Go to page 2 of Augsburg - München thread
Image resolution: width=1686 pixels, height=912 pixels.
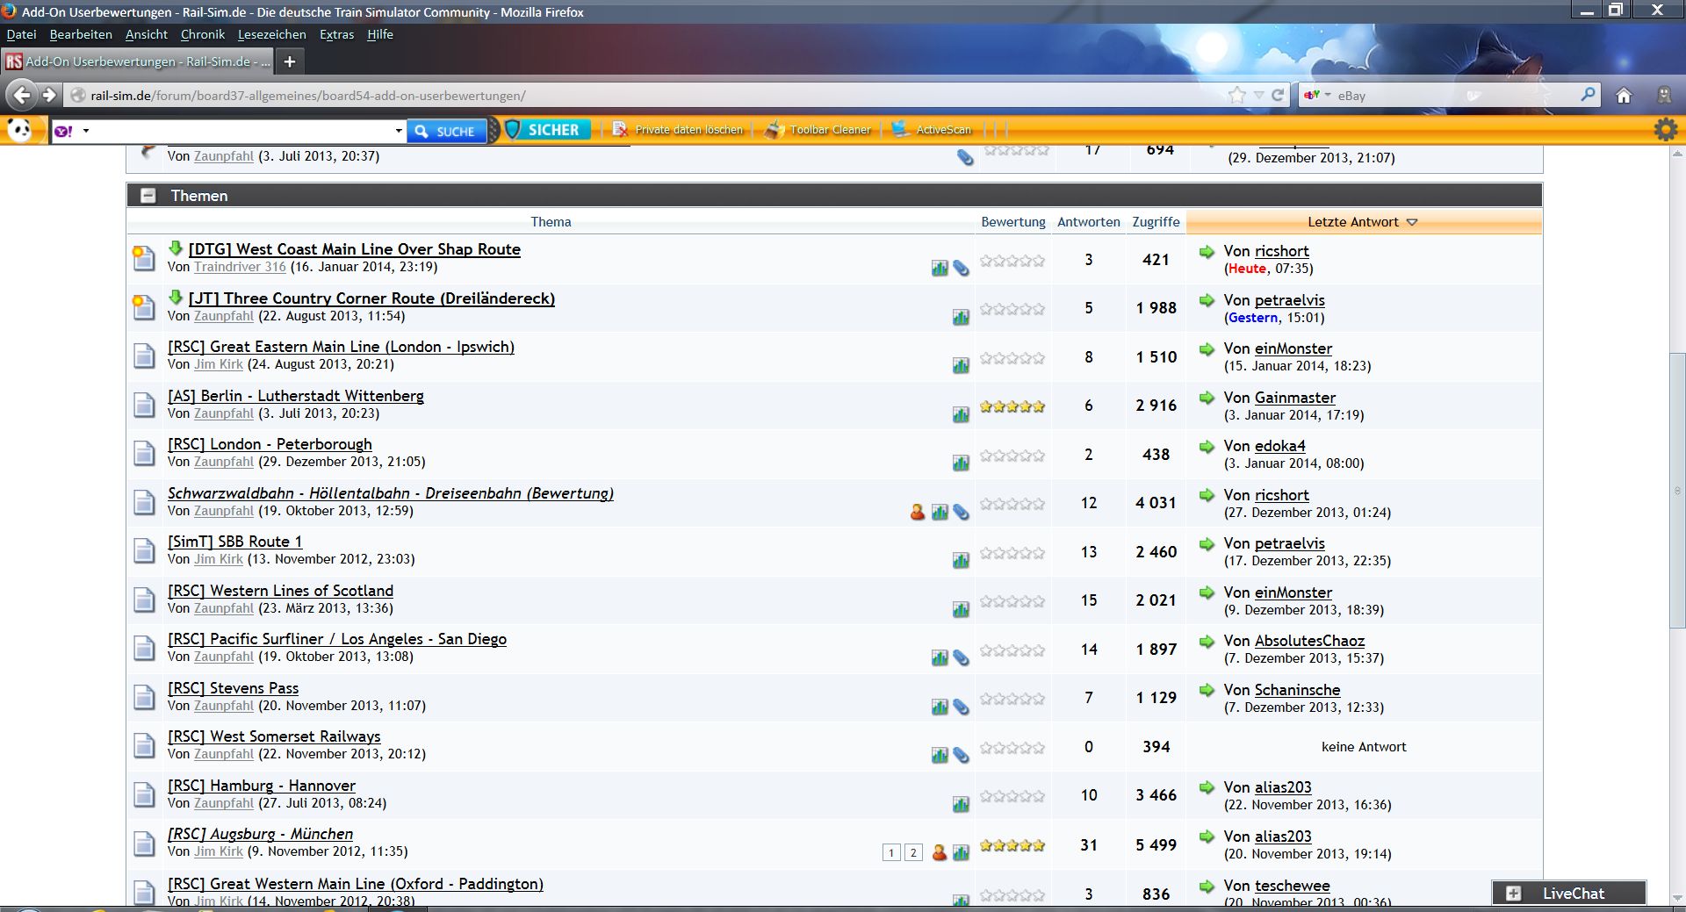[x=913, y=852]
